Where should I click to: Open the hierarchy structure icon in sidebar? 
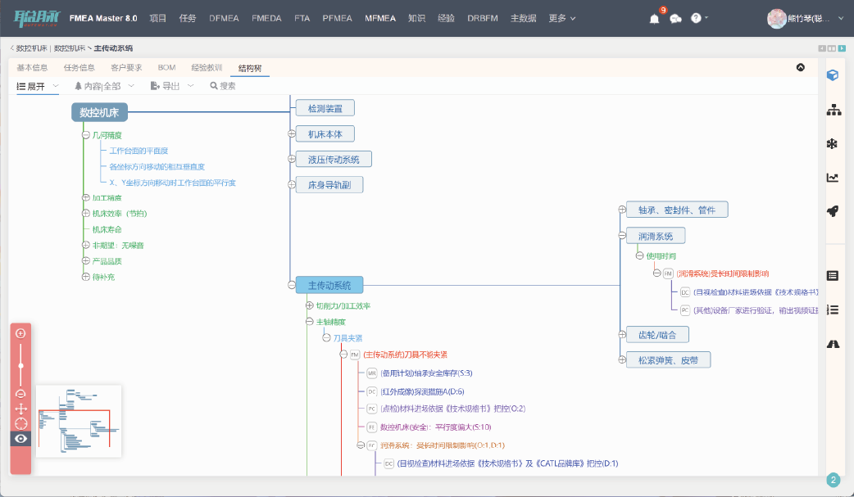coord(832,110)
